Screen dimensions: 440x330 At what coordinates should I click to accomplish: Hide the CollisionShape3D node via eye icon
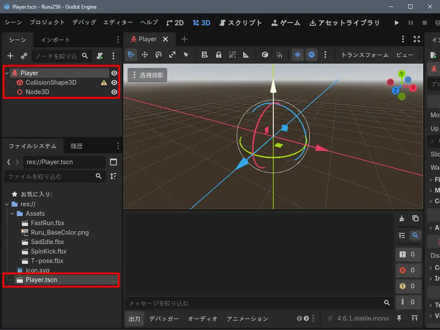(114, 82)
